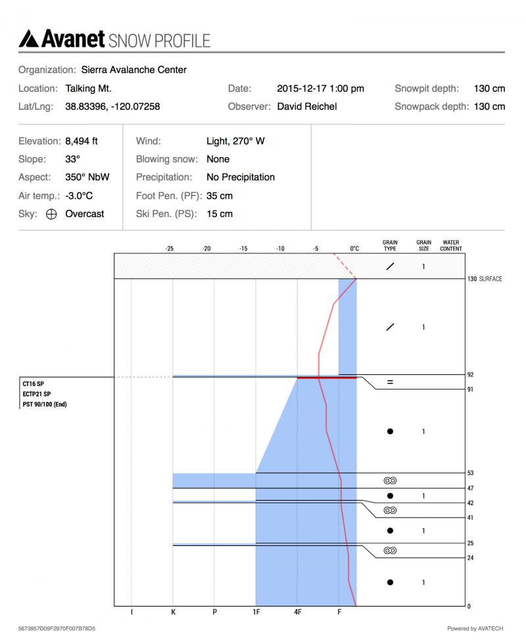526x644 pixels.
Task: Click the crust symbol in the 53–47 layer
Action: point(390,480)
